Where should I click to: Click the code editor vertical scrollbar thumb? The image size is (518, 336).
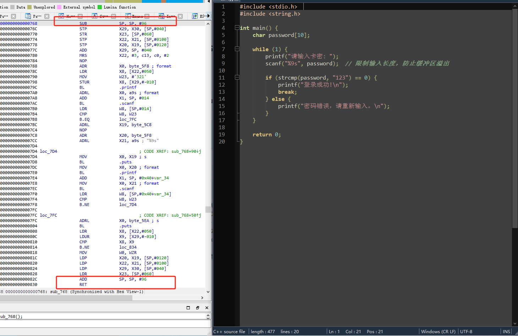pyautogui.click(x=515, y=118)
